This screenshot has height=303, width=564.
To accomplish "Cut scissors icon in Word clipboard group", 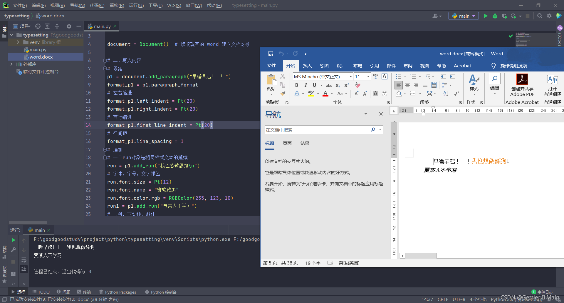I will [x=283, y=76].
